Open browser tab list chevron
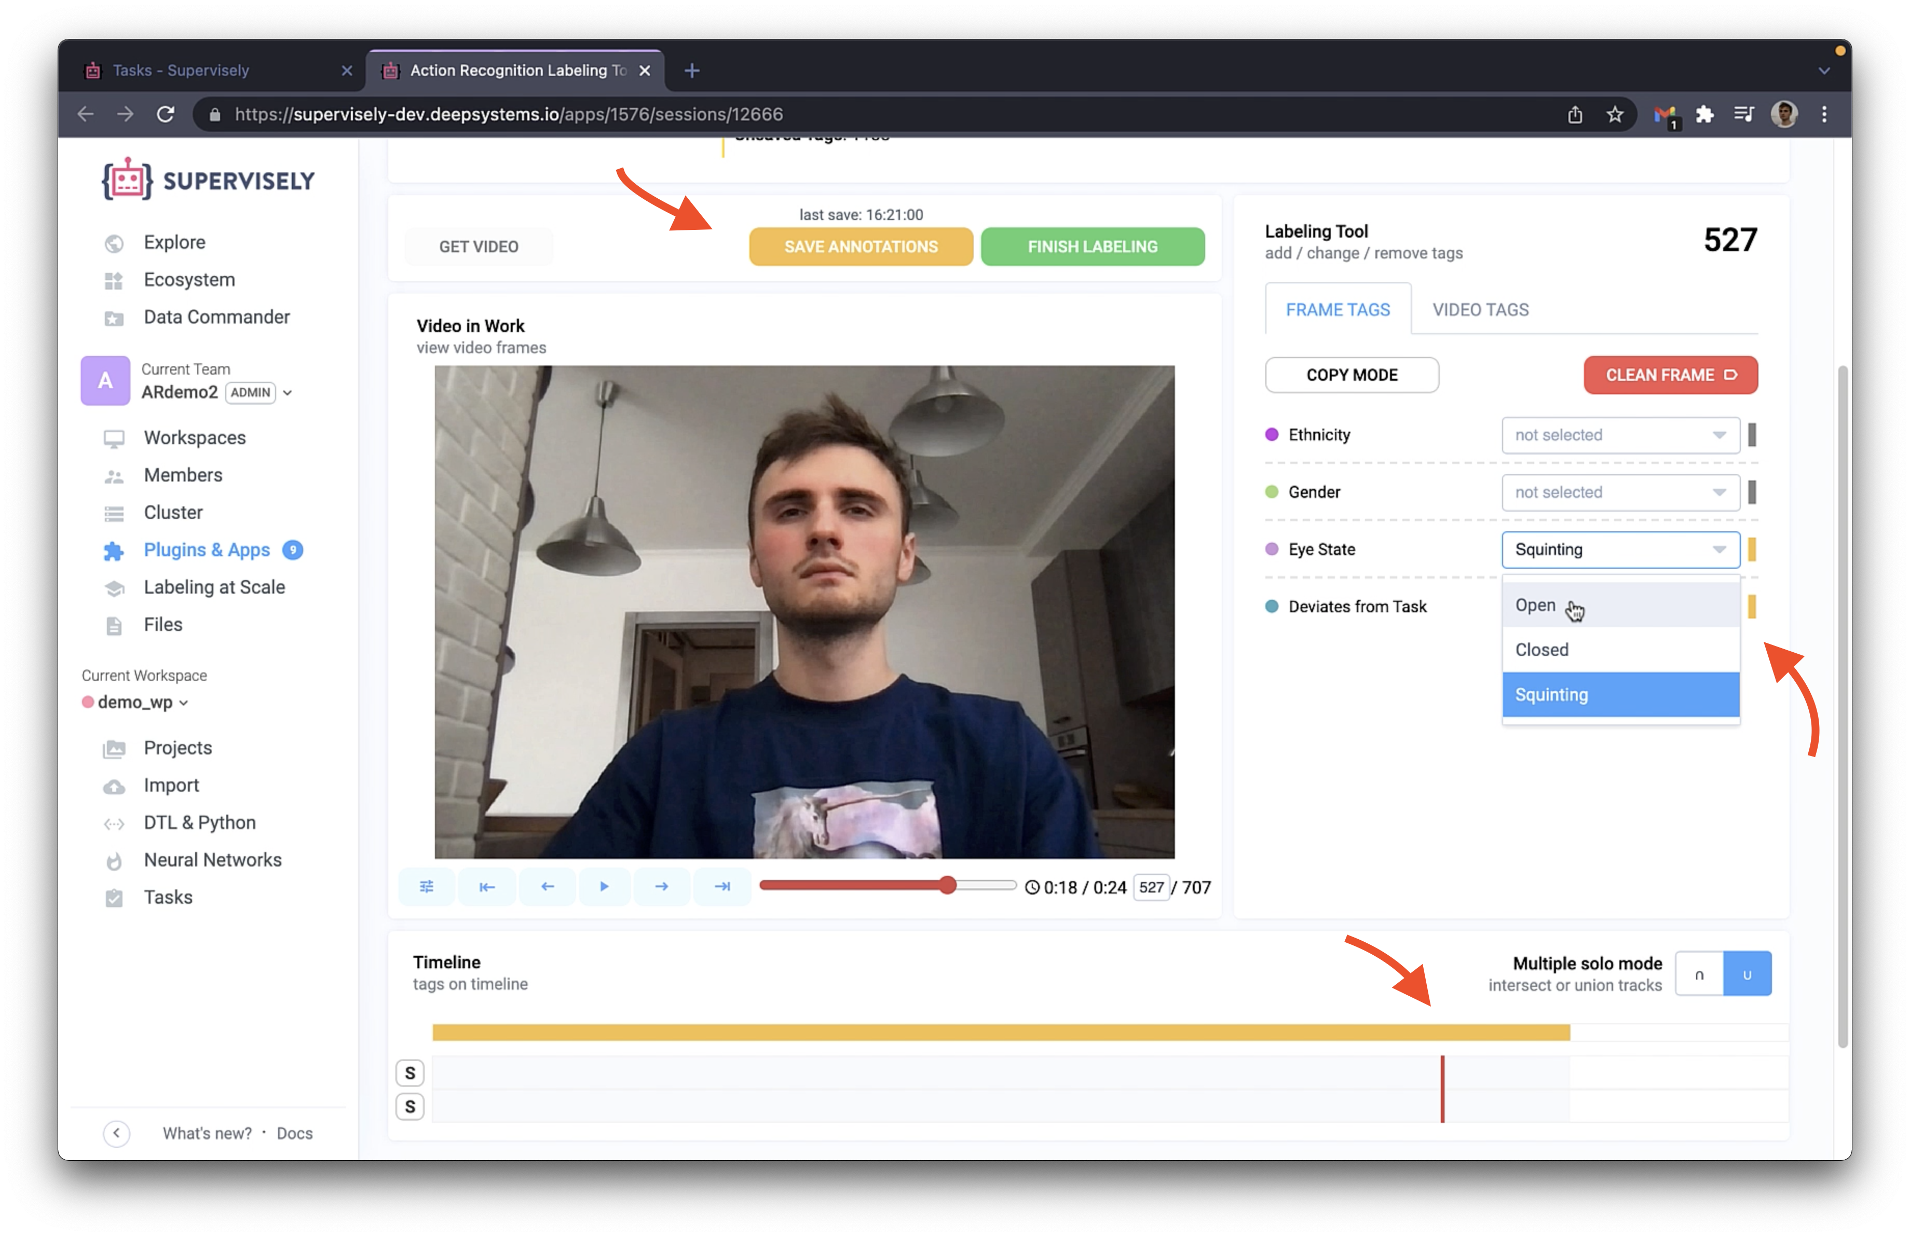Viewport: 1910px width, 1237px height. coord(1823,71)
